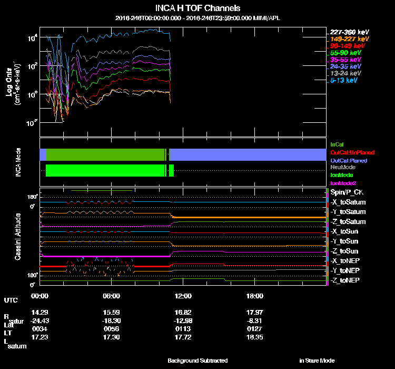This screenshot has height=369, width=395.
Task: Click the latitude value -12.98
Action: coord(183,321)
